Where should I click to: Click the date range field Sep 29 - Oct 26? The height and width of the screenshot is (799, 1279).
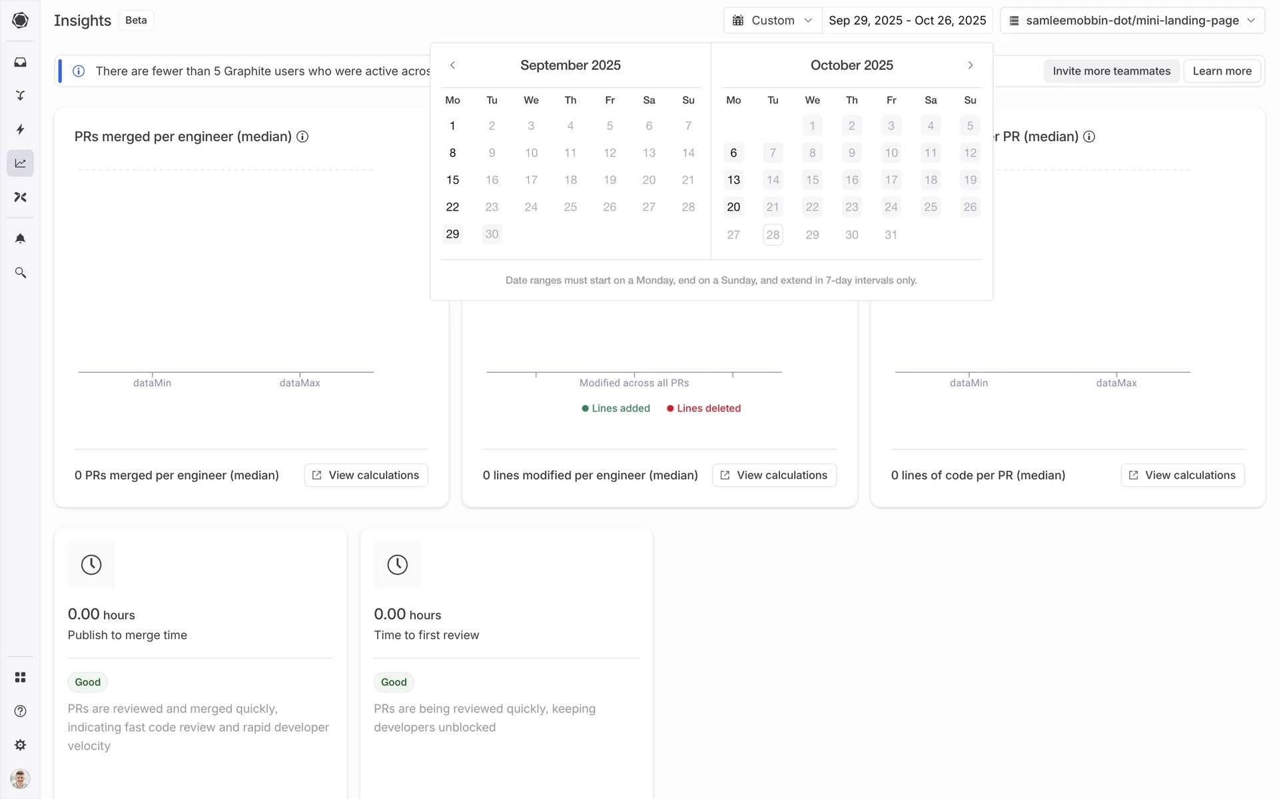pos(907,20)
